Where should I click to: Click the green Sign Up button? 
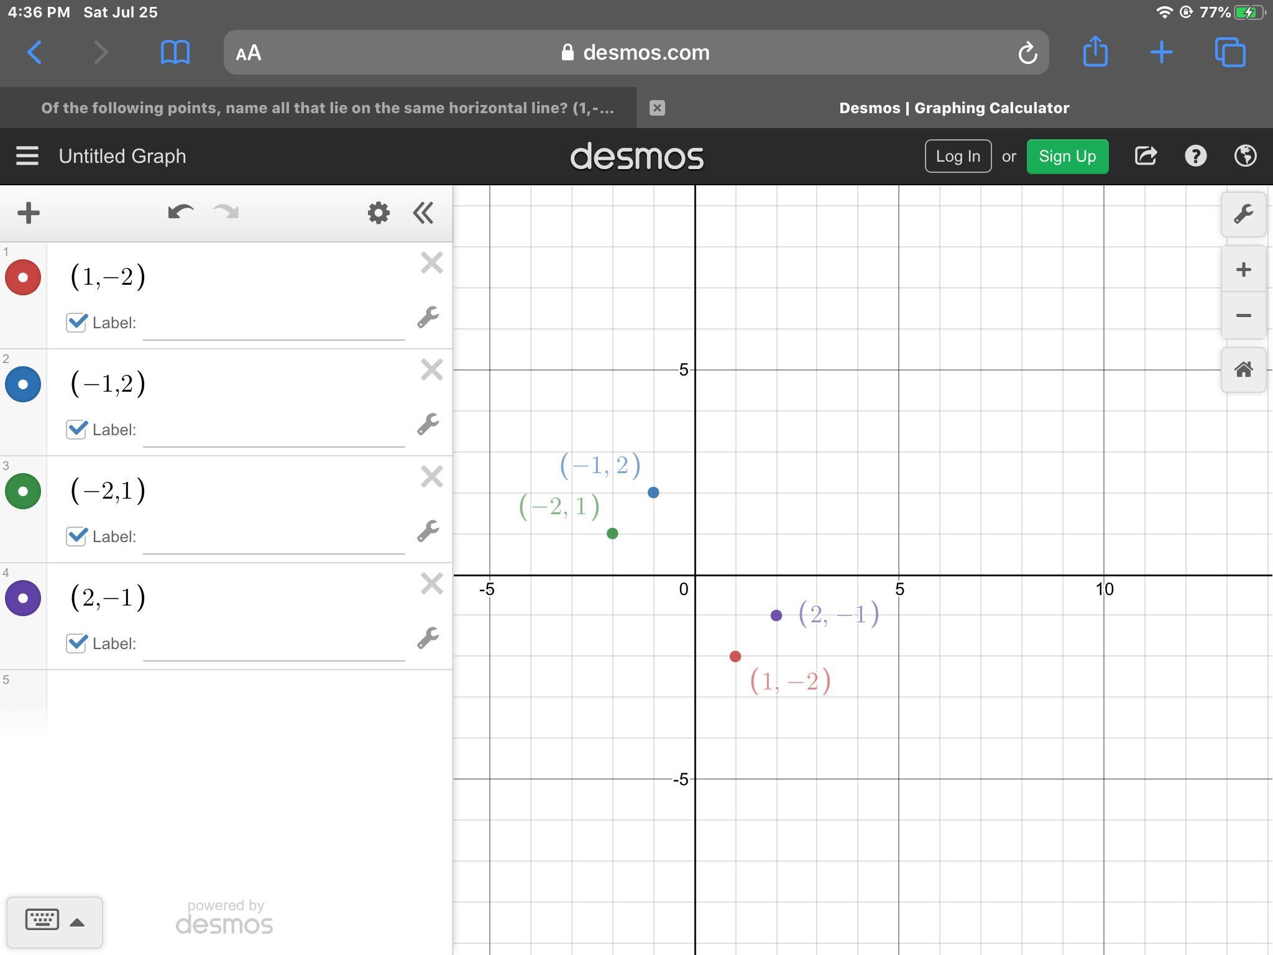1067,156
